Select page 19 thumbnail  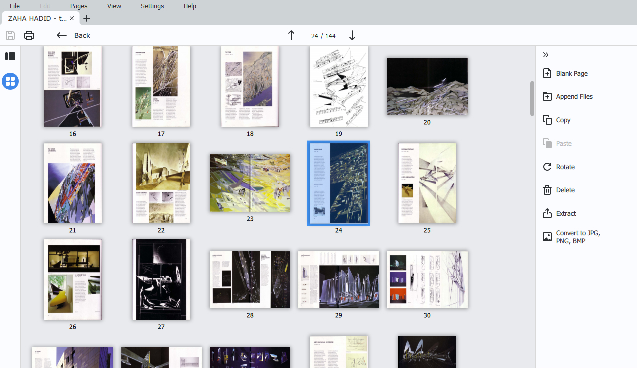click(x=339, y=87)
